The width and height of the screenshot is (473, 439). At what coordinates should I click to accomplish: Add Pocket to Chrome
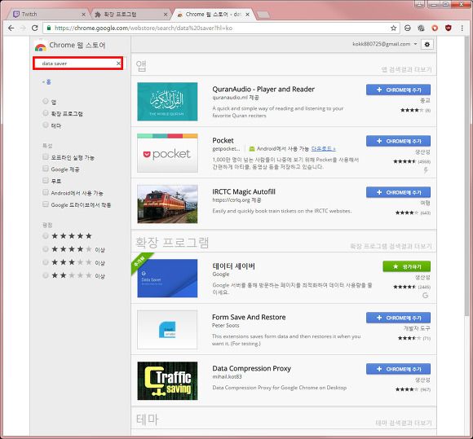398,141
